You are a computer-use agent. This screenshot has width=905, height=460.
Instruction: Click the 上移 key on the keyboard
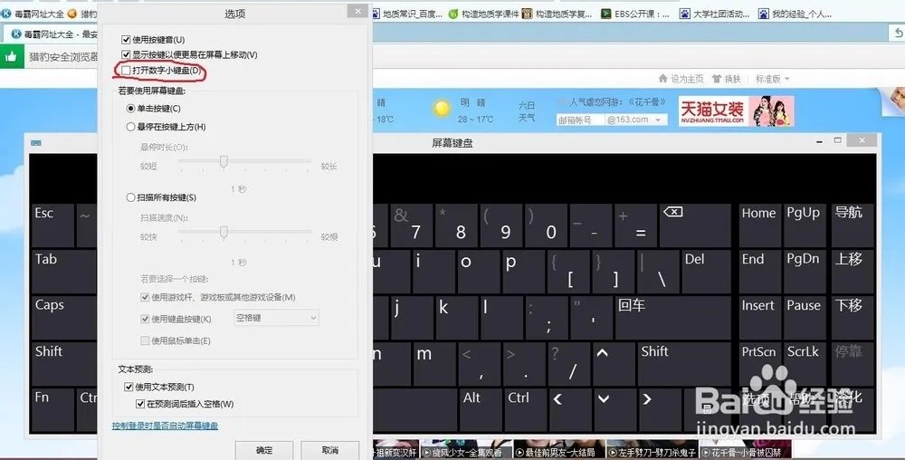click(852, 272)
